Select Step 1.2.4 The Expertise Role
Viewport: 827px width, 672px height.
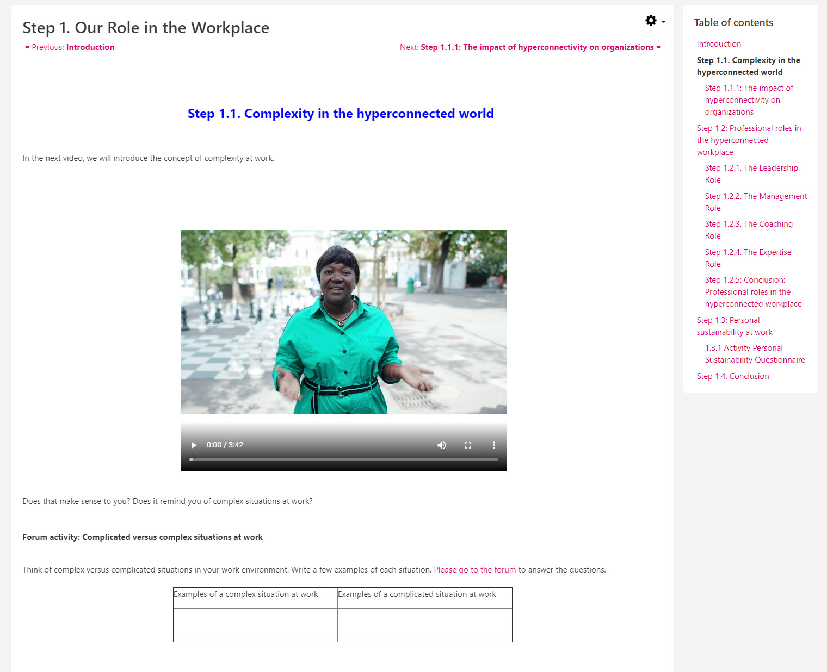point(748,258)
